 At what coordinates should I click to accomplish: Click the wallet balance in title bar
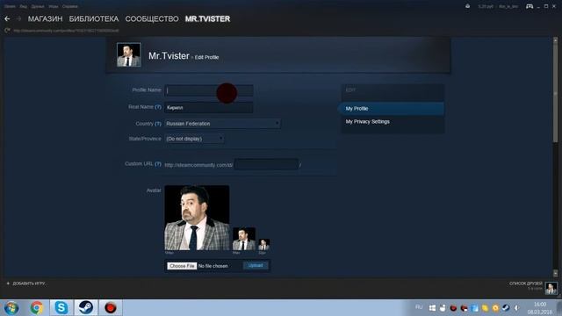pyautogui.click(x=486, y=6)
